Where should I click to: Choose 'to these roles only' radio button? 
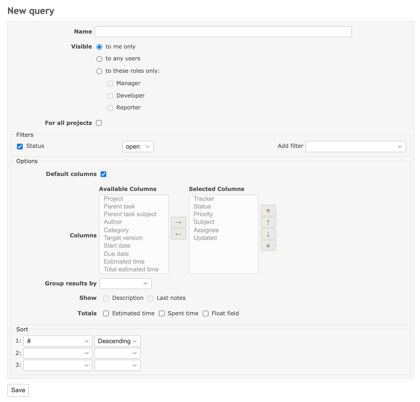click(99, 71)
